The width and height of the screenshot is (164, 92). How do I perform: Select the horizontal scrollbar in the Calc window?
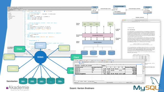tap(89, 81)
